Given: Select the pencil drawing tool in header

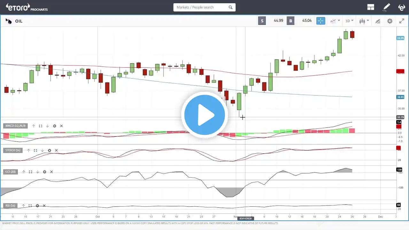Looking at the screenshot, I should pyautogui.click(x=387, y=7).
